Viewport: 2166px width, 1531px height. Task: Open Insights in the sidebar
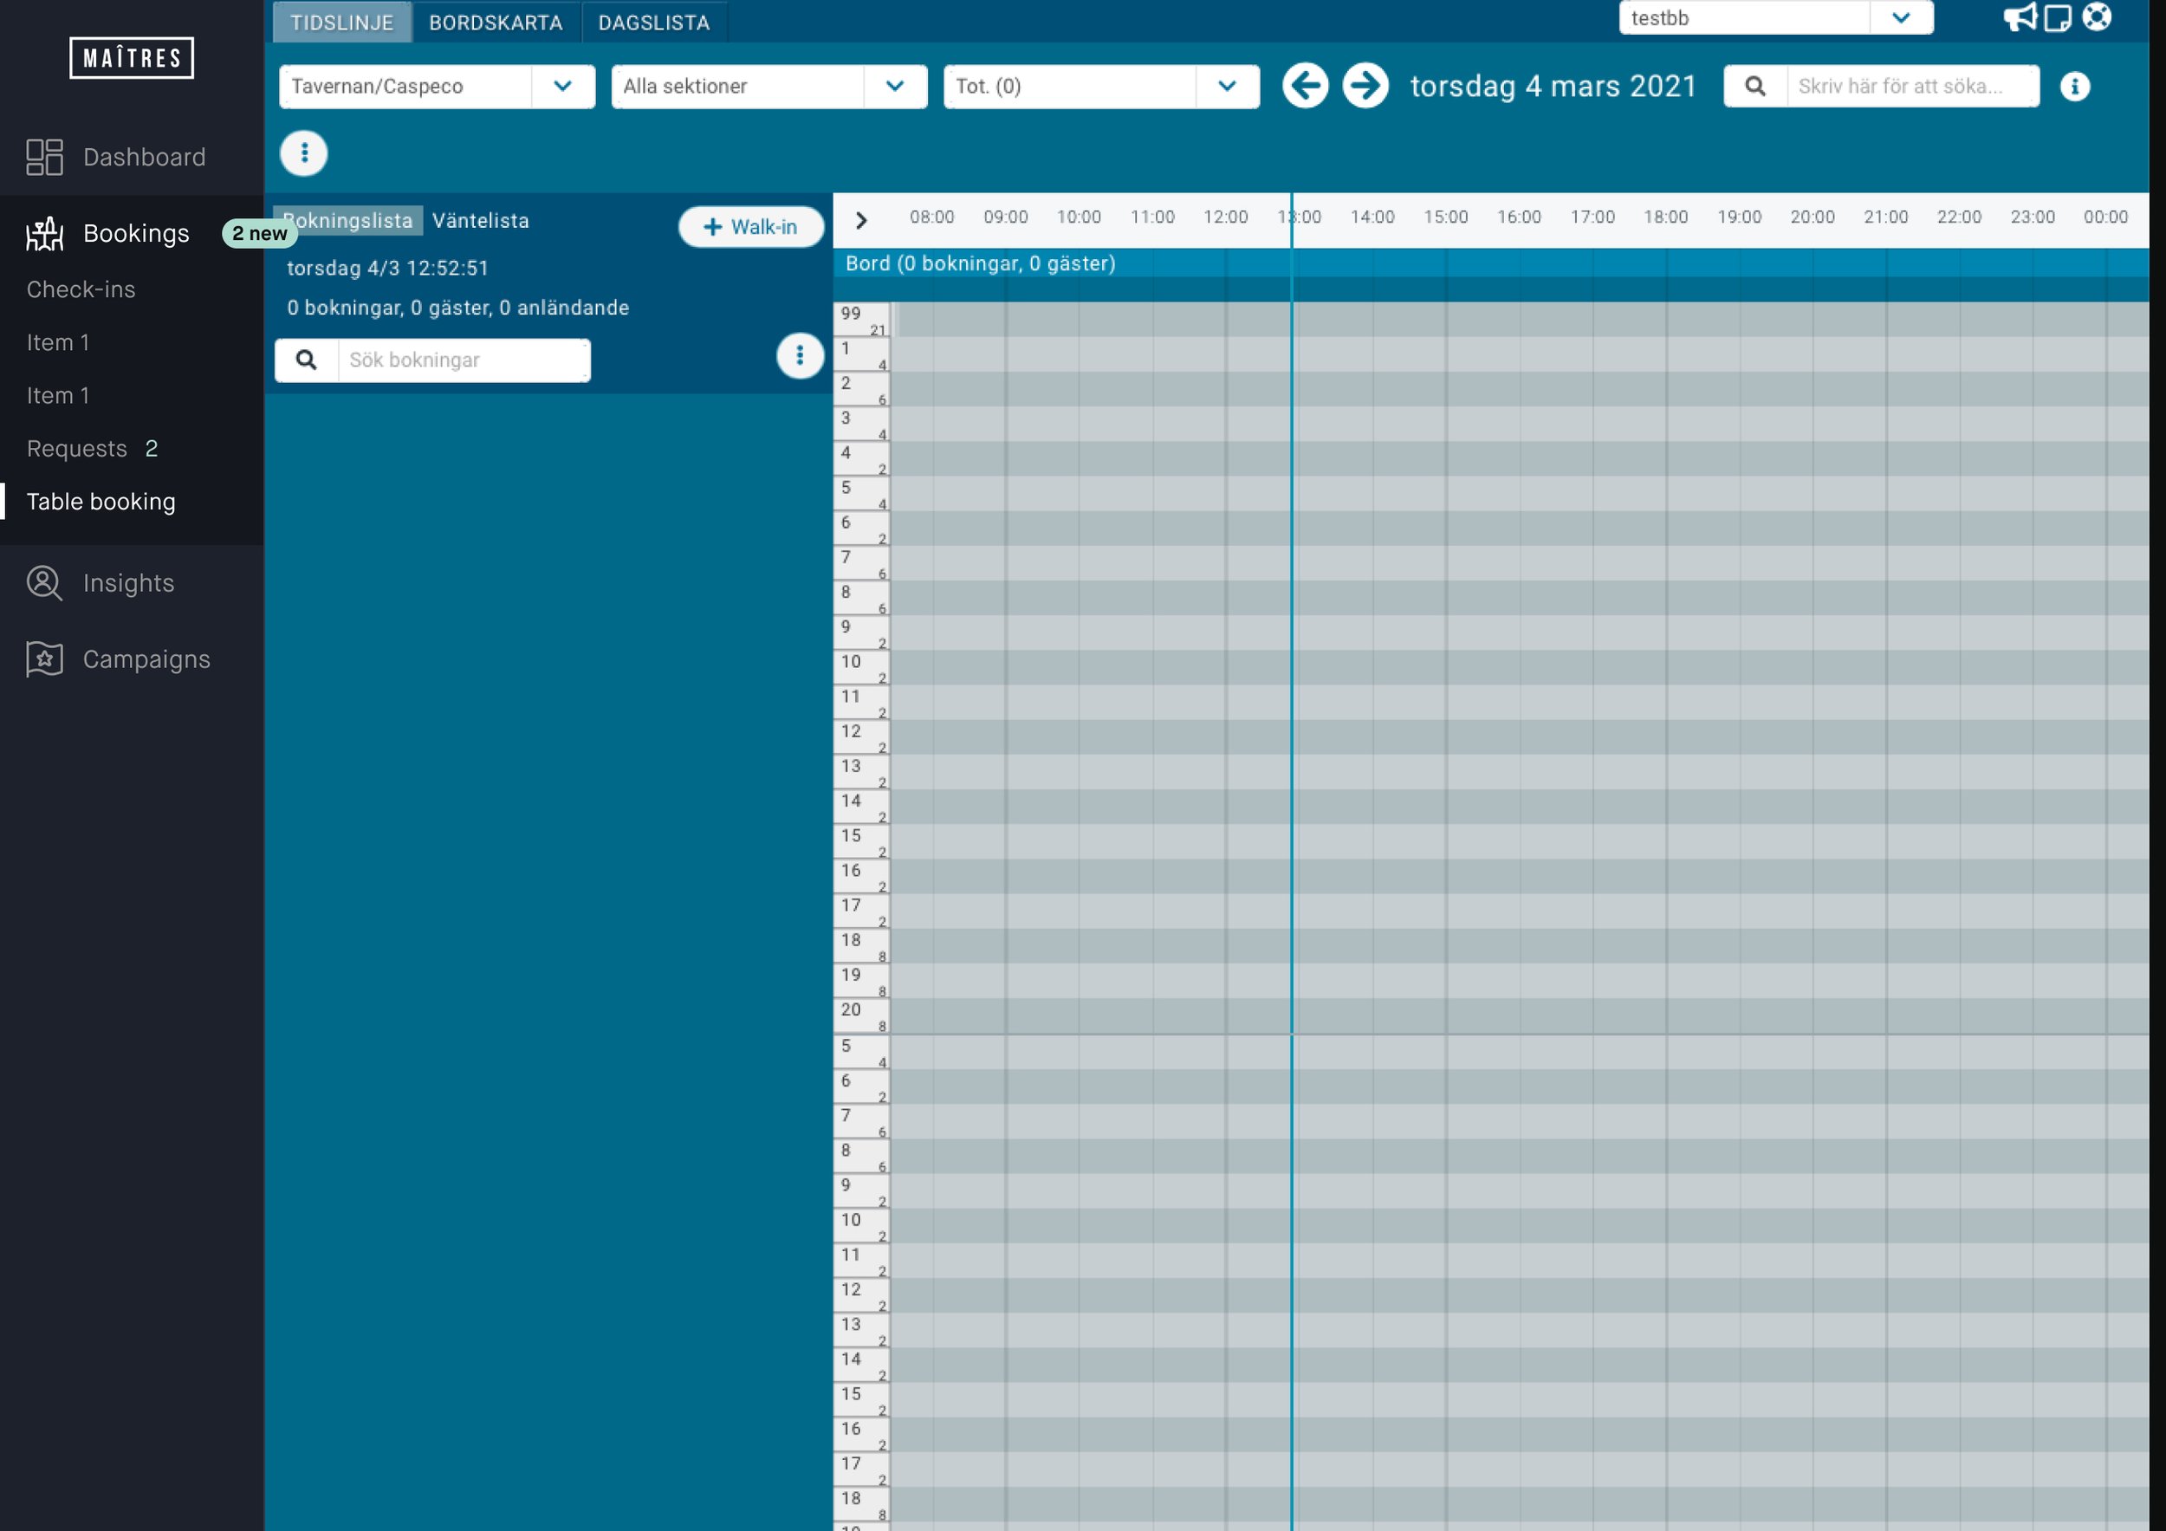pos(128,583)
